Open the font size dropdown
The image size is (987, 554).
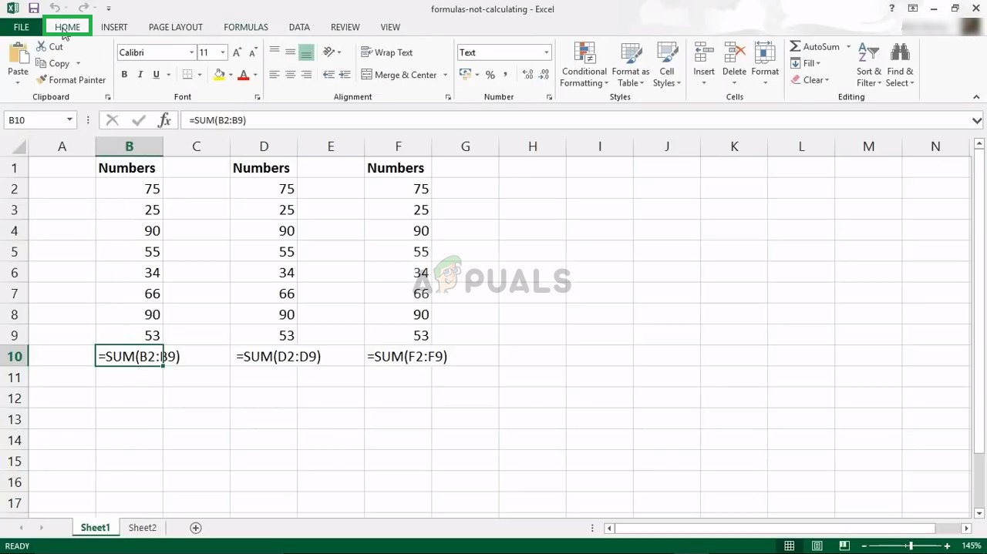pos(223,52)
